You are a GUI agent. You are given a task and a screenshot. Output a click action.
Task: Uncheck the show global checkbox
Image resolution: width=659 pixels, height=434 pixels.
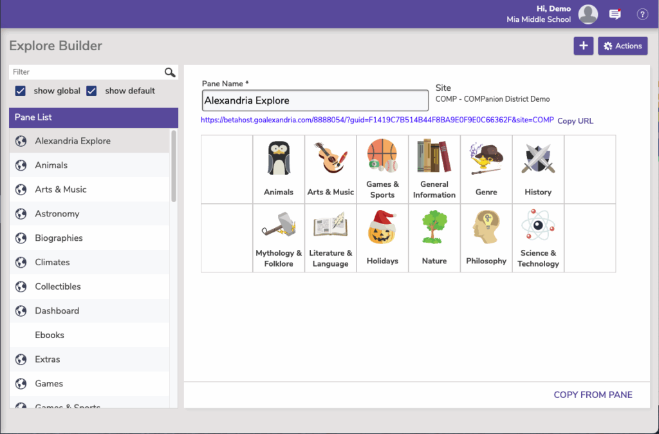pos(20,91)
